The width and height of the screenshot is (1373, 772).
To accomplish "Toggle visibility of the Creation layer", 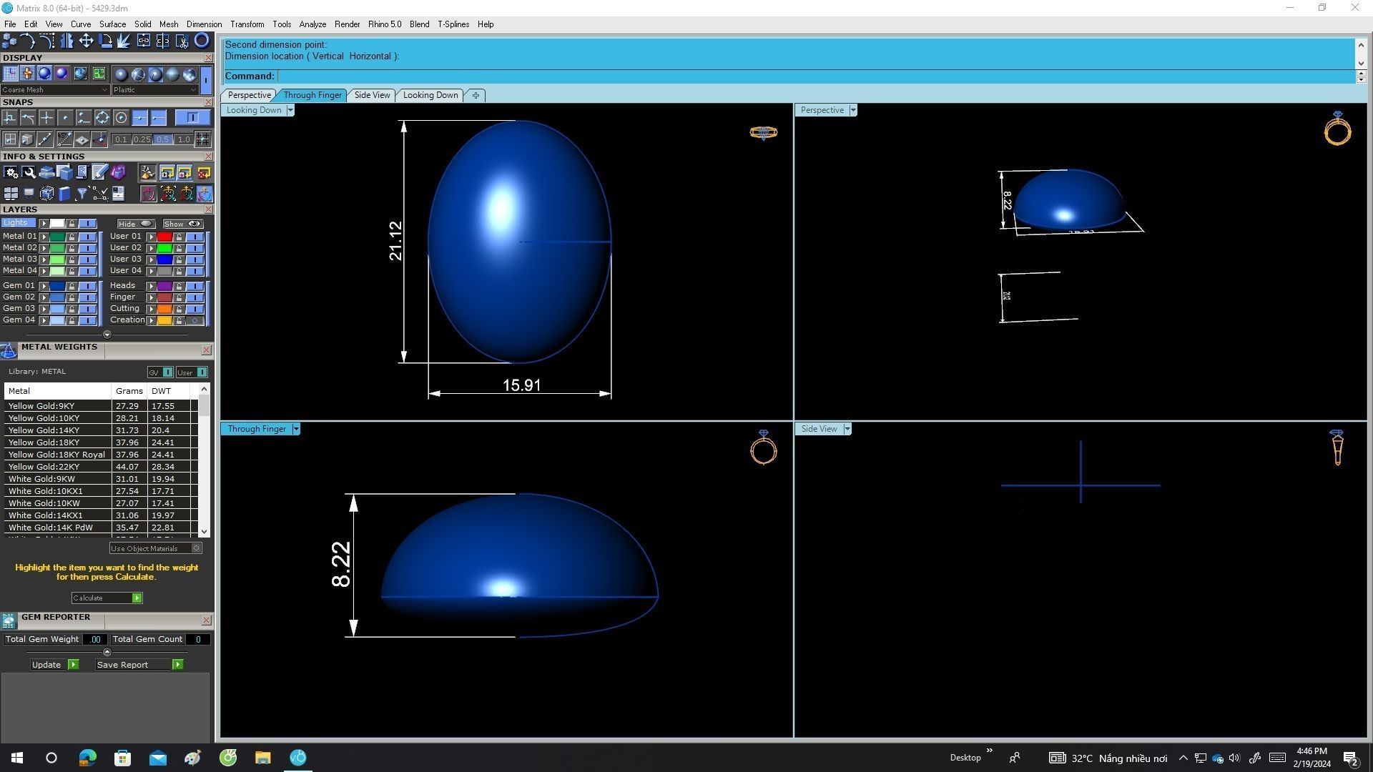I will (195, 320).
